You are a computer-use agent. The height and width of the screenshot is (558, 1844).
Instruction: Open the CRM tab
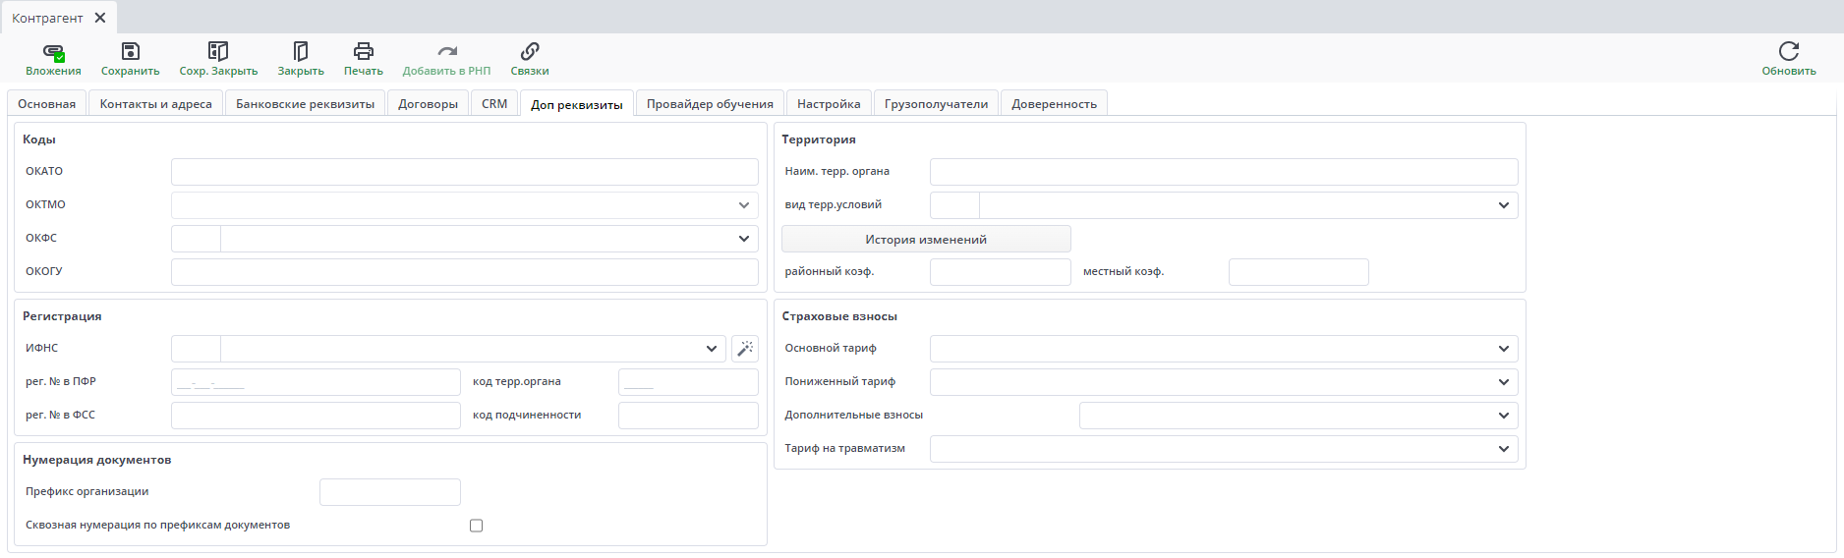[x=494, y=103]
